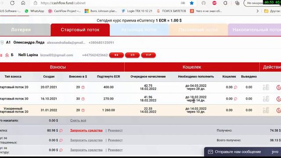The width and height of the screenshot is (281, 158).
Task: Click the 'Подтянуто ECR' column header
Action: (108, 76)
